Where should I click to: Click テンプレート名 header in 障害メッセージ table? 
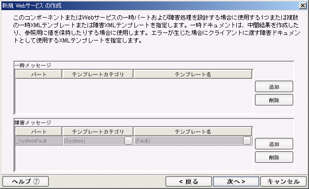(193, 132)
